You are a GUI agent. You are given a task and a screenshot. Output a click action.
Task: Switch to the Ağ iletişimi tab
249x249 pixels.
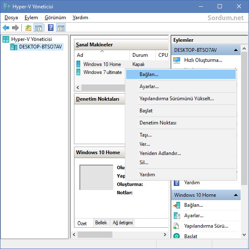pyautogui.click(x=122, y=223)
